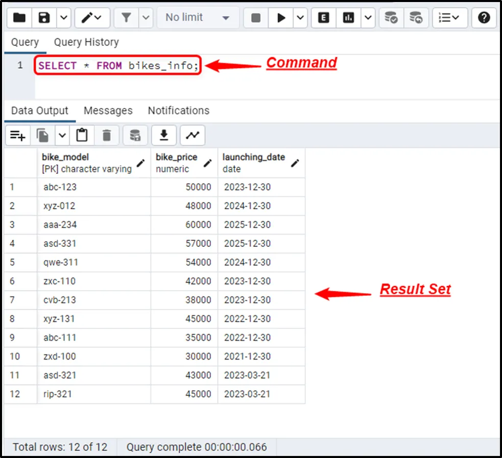This screenshot has height=458, width=502.
Task: Expand the Copy options dropdown arrow
Action: [x=62, y=135]
